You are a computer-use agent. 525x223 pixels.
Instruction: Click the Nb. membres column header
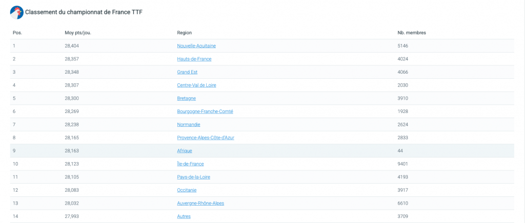click(412, 33)
